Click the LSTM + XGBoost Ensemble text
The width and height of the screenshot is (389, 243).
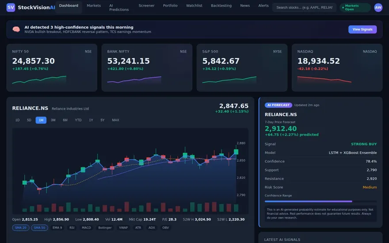[x=353, y=153]
